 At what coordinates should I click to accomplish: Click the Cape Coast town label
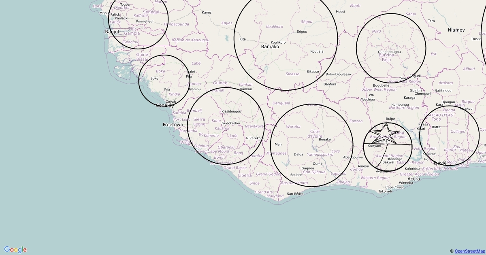pyautogui.click(x=394, y=187)
